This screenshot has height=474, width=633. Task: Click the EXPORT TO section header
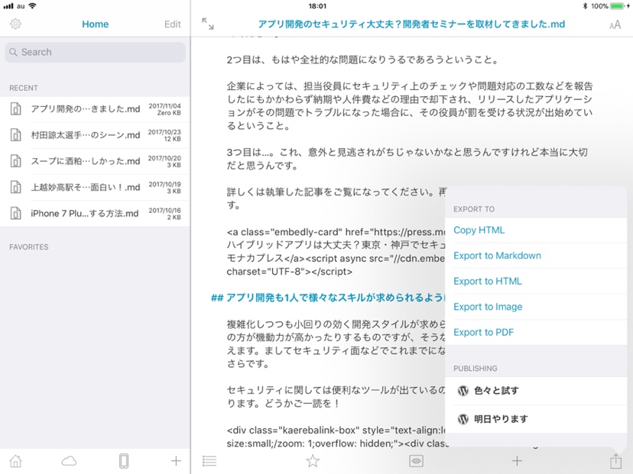click(474, 209)
